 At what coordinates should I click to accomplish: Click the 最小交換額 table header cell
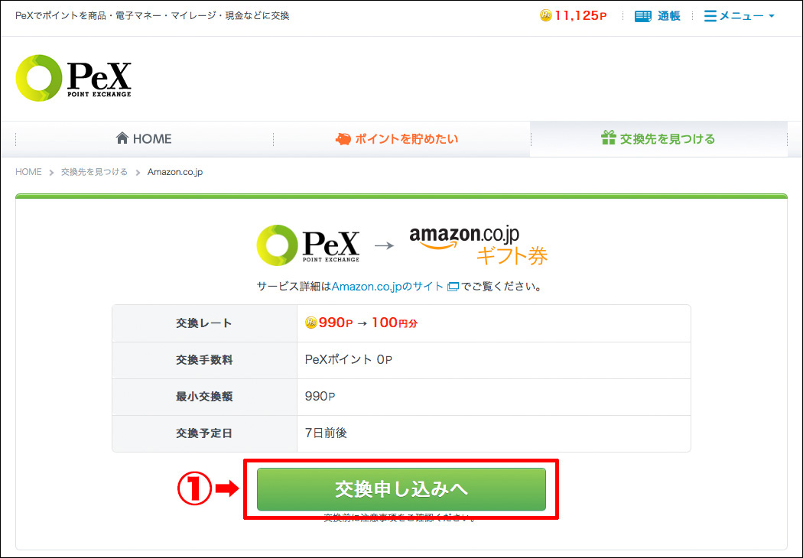tap(204, 397)
